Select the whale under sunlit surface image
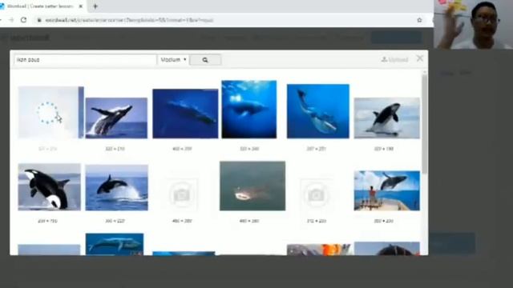This screenshot has width=513, height=288. (x=249, y=110)
